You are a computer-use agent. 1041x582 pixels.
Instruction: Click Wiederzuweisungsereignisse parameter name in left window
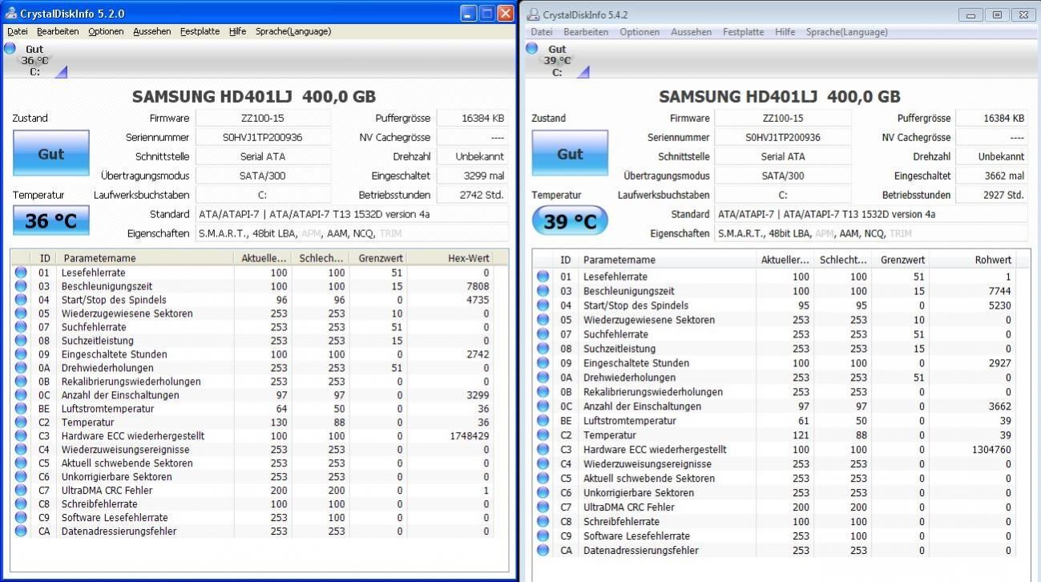pos(126,450)
